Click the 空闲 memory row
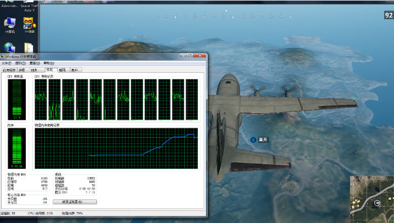Viewport: 394px width, 223px height. (27, 189)
